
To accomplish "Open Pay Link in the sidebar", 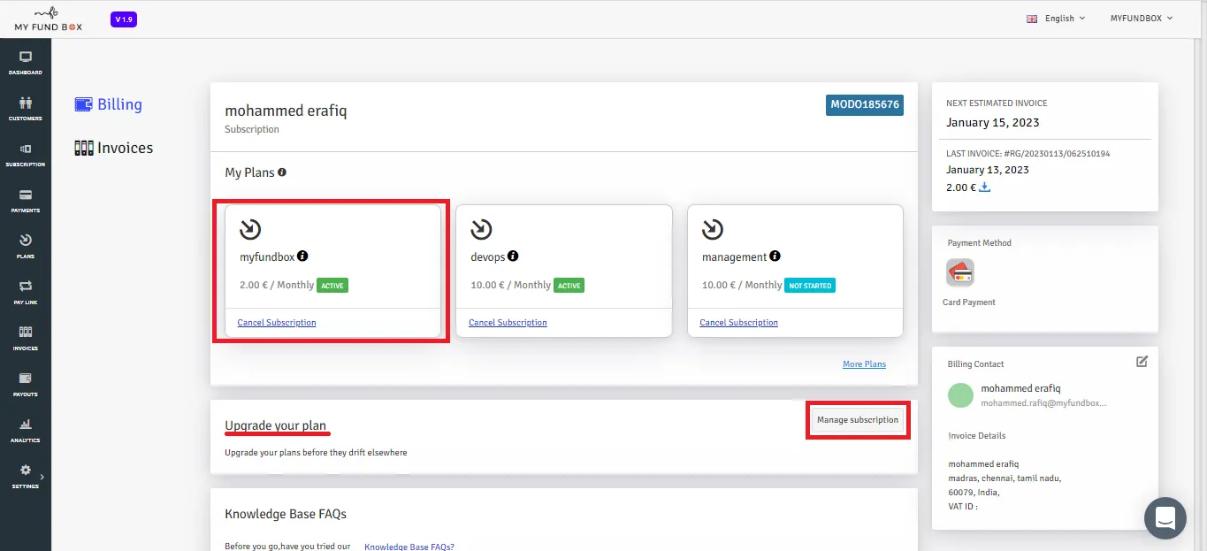I will click(25, 293).
